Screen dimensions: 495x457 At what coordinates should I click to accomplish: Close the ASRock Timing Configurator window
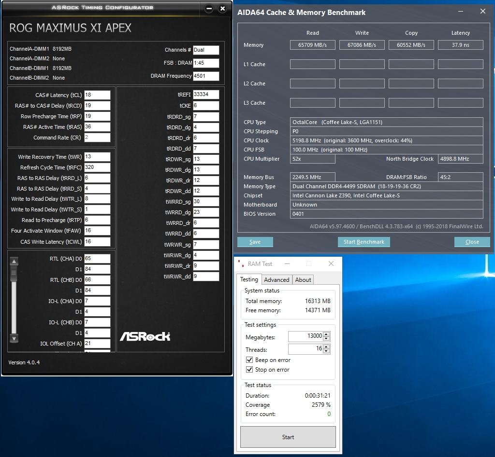click(x=222, y=9)
